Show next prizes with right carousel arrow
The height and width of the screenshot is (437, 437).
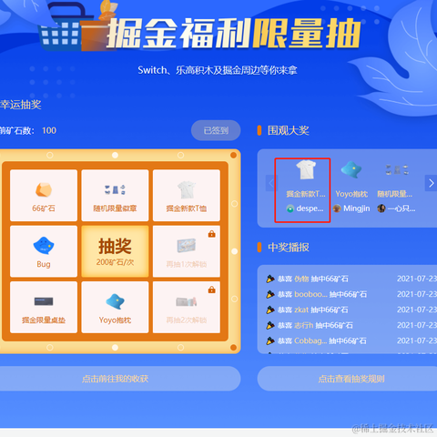(432, 183)
